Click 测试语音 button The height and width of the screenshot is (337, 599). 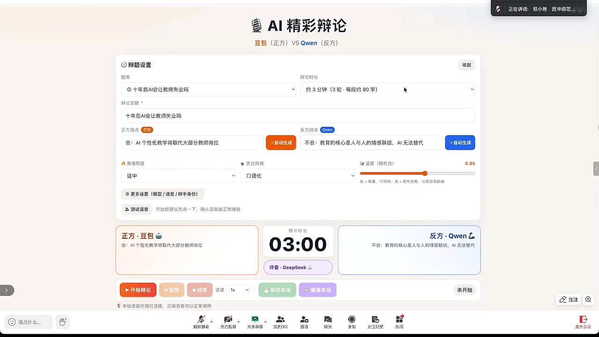pos(137,209)
